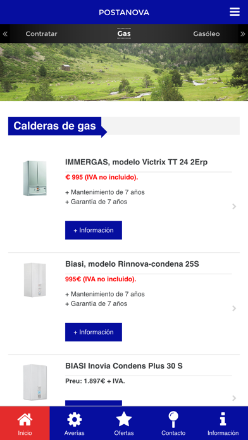Screen dimensions: 248x440
Task: Click + Información for Biasi Rinnova boiler
Action: point(94,332)
